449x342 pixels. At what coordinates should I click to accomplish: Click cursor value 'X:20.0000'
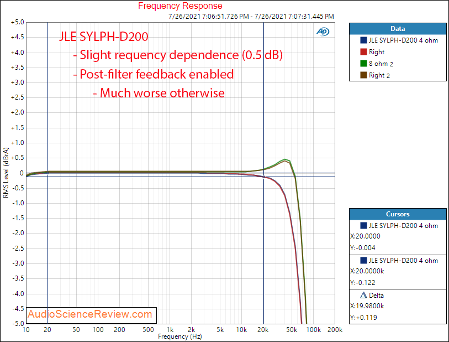[365, 236]
